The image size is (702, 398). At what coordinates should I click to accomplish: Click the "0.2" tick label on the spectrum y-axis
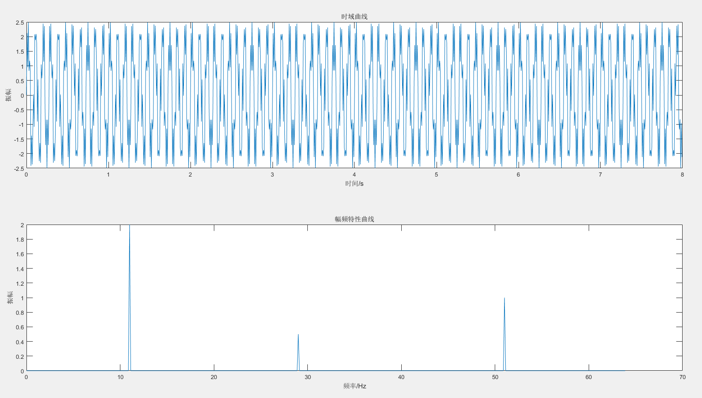(x=20, y=357)
